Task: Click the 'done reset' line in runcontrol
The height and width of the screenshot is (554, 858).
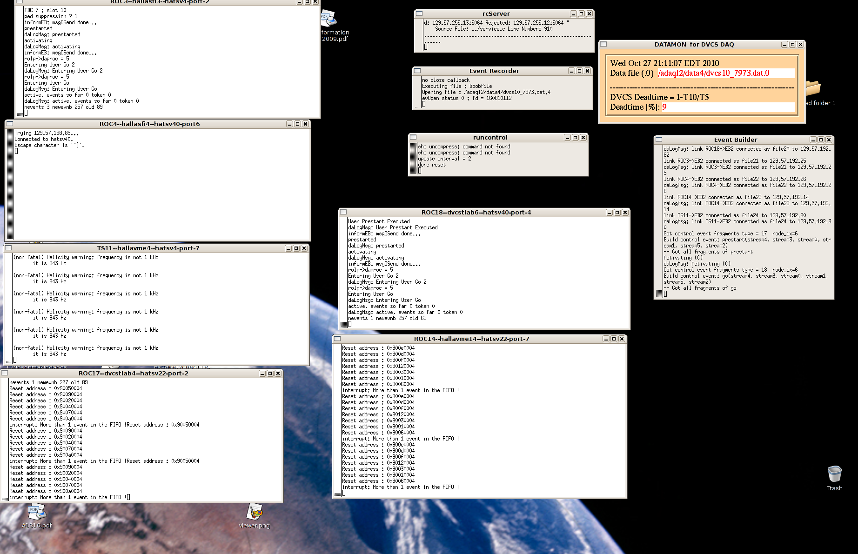Action: pos(432,165)
